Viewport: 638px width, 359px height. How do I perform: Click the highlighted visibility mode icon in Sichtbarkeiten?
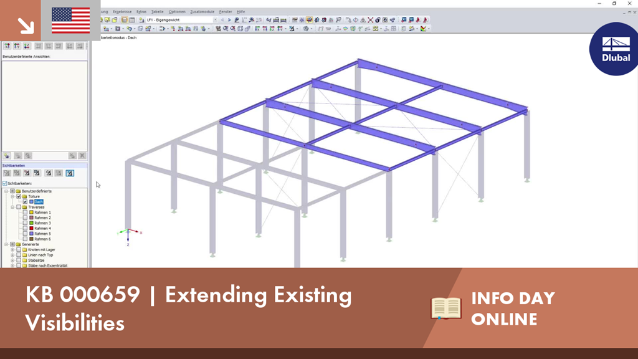tap(70, 173)
